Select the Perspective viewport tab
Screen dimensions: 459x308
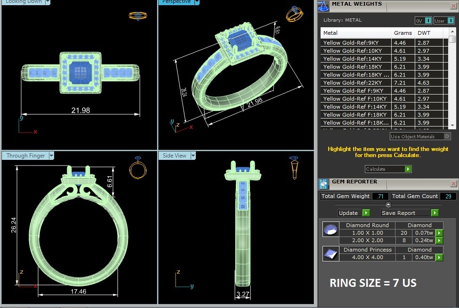click(177, 2)
